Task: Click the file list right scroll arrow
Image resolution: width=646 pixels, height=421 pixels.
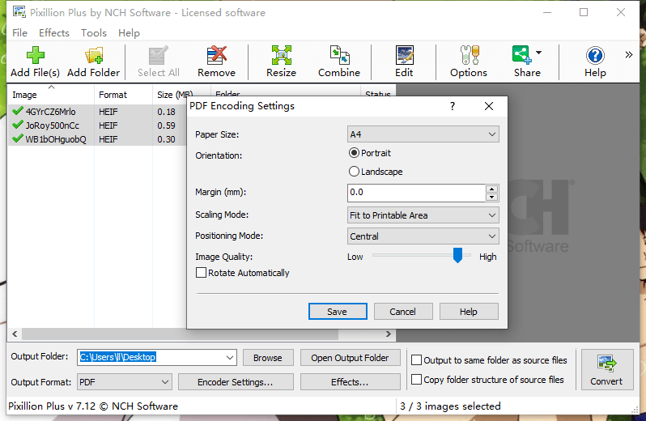Action: tap(388, 334)
